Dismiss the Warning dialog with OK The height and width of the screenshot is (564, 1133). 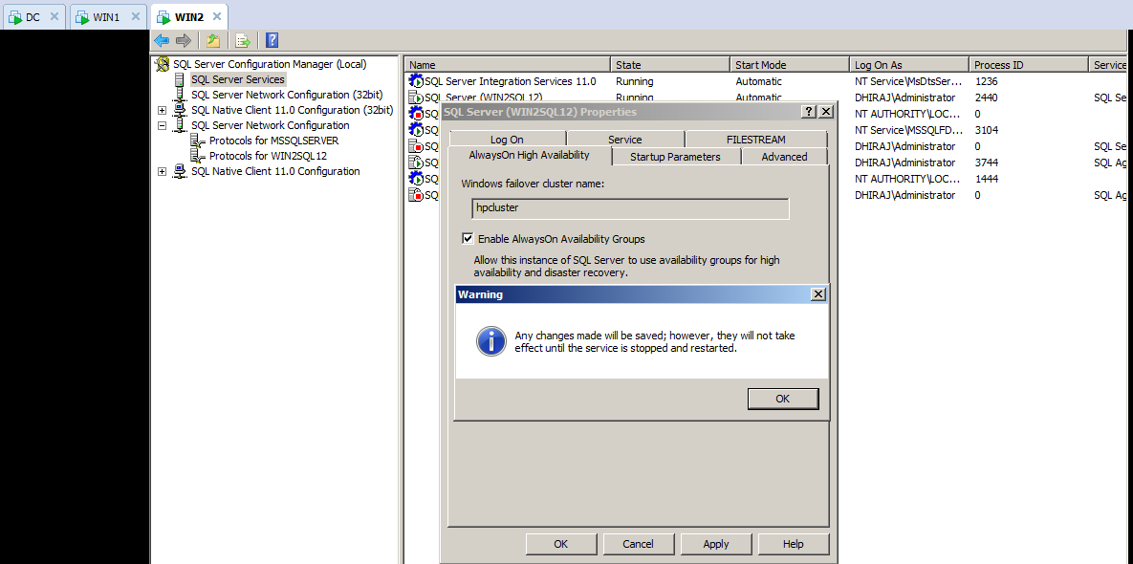[783, 398]
